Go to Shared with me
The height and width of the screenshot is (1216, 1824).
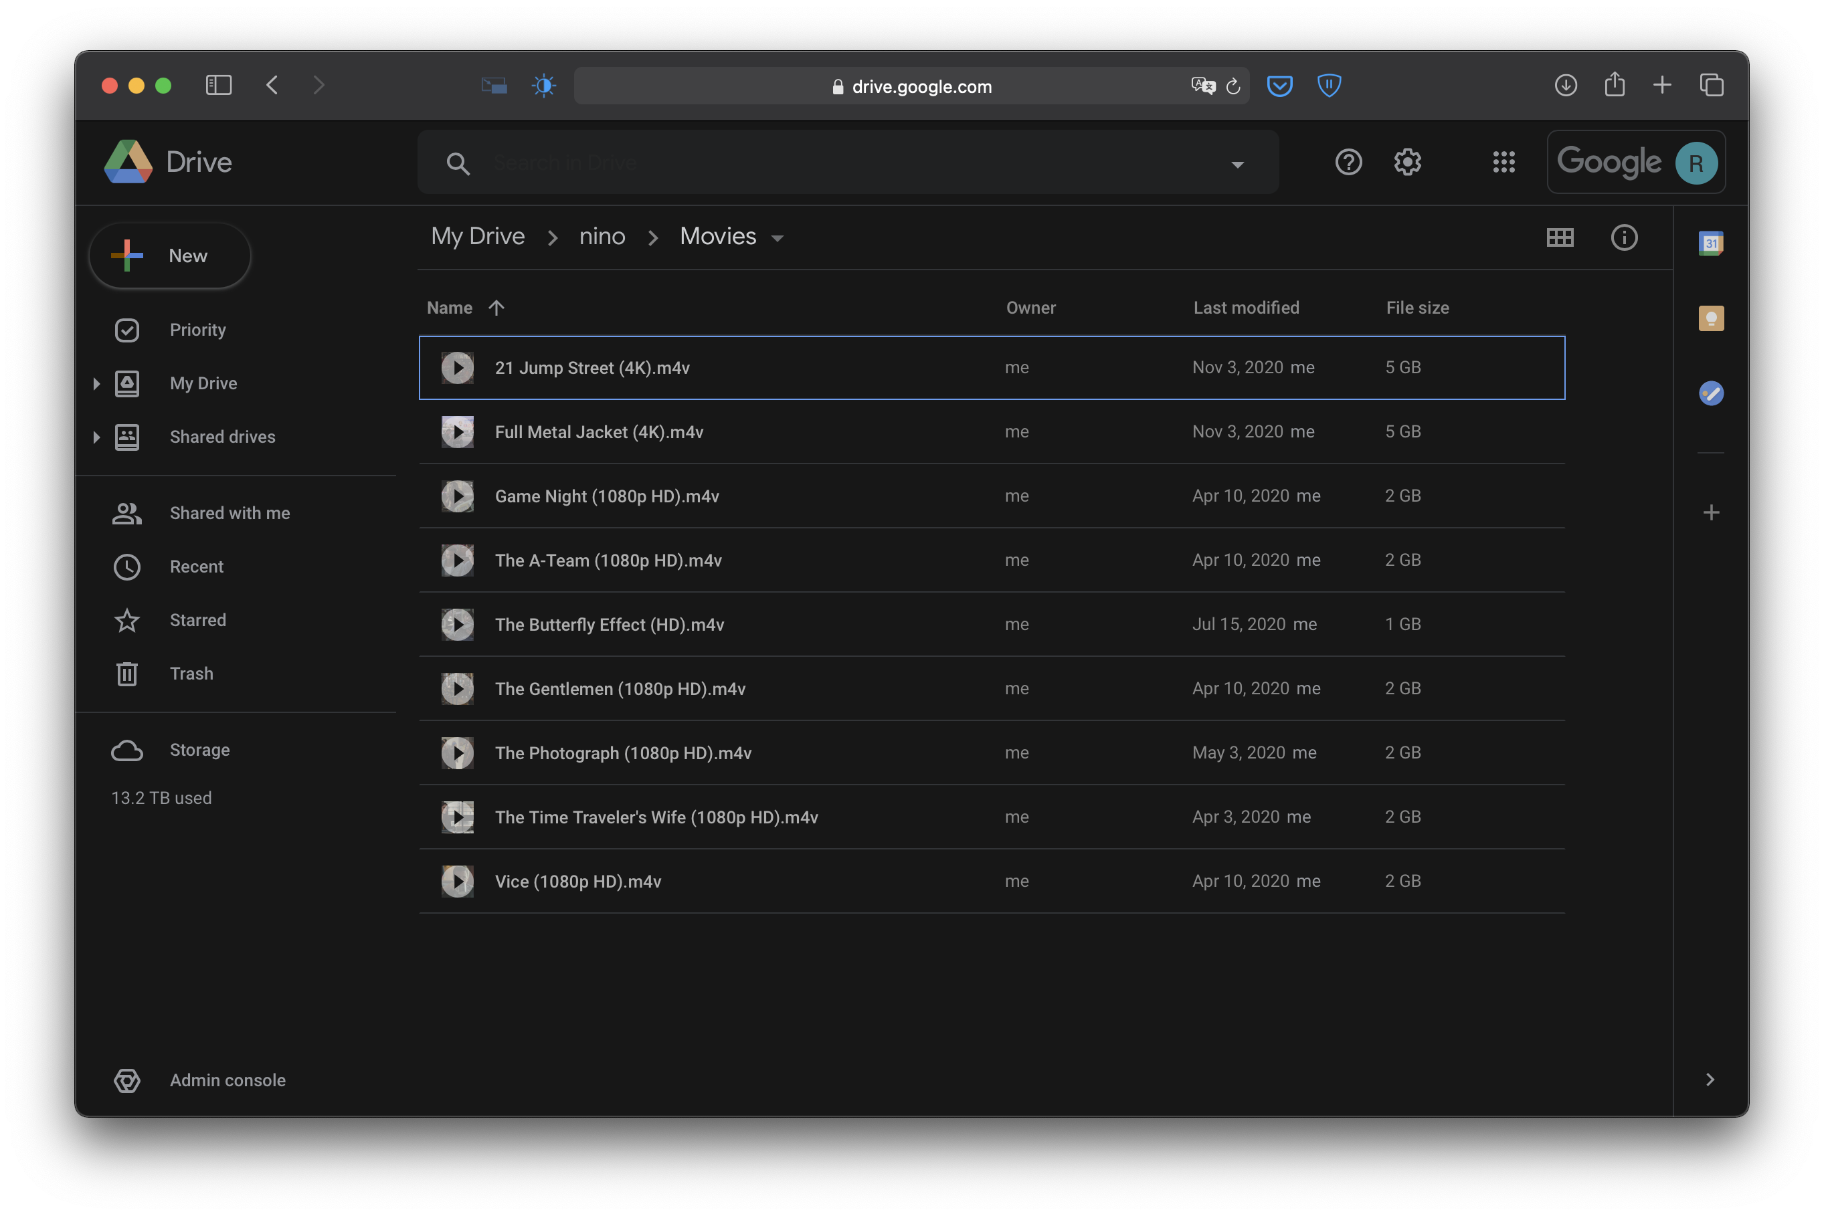pyautogui.click(x=230, y=512)
